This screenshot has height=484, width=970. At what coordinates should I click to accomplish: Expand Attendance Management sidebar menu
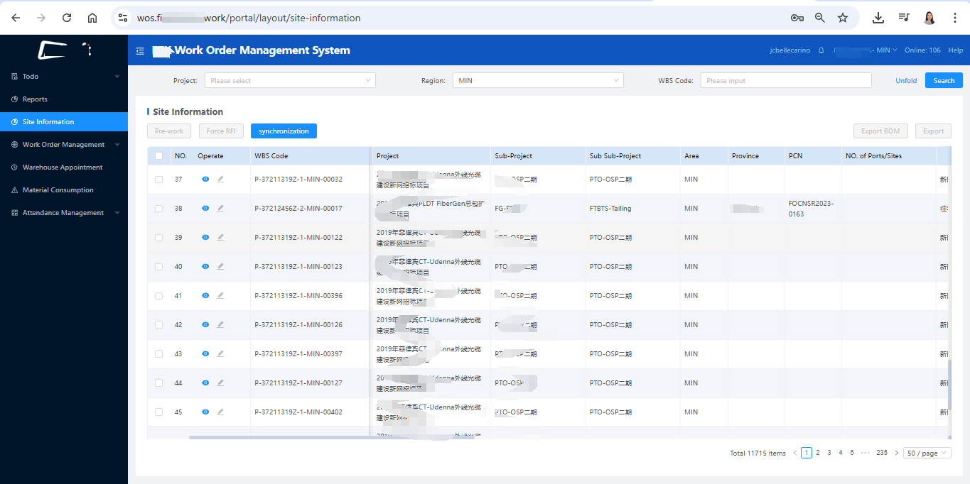64,213
